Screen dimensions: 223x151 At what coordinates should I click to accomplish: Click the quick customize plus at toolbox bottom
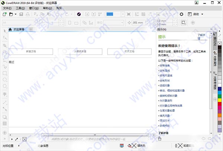coord(5,133)
